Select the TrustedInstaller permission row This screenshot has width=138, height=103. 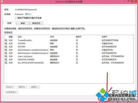(x=69, y=40)
